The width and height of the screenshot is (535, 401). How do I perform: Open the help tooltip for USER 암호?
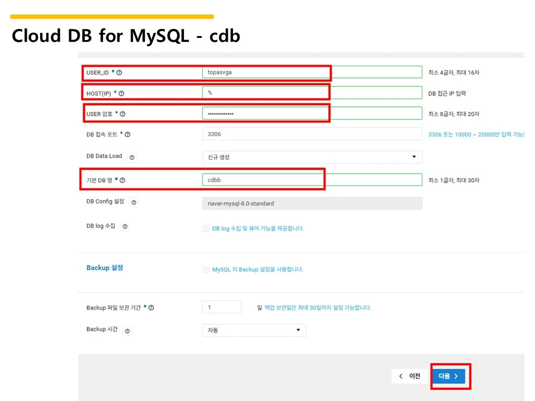pos(123,114)
